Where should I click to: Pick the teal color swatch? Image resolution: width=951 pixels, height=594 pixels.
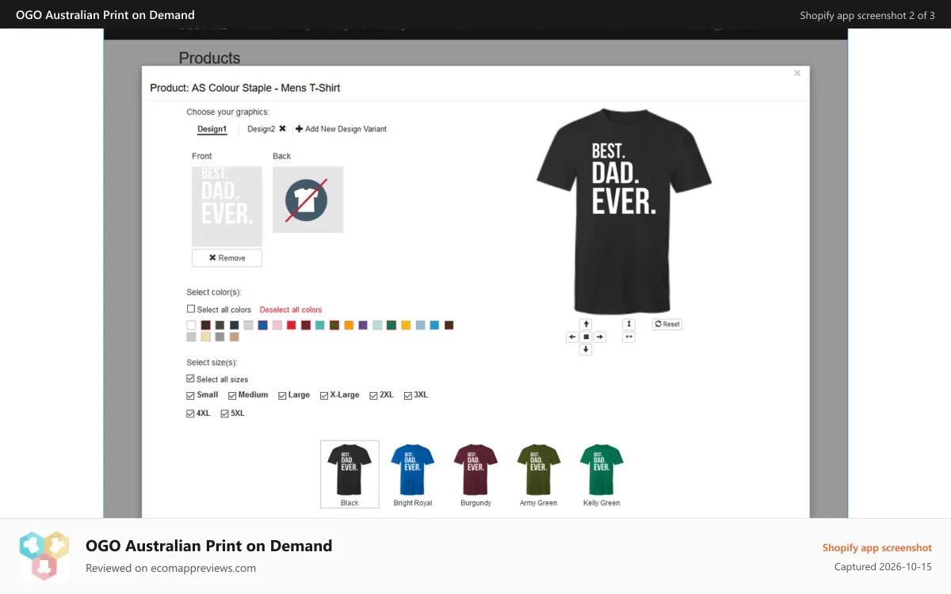(319, 326)
